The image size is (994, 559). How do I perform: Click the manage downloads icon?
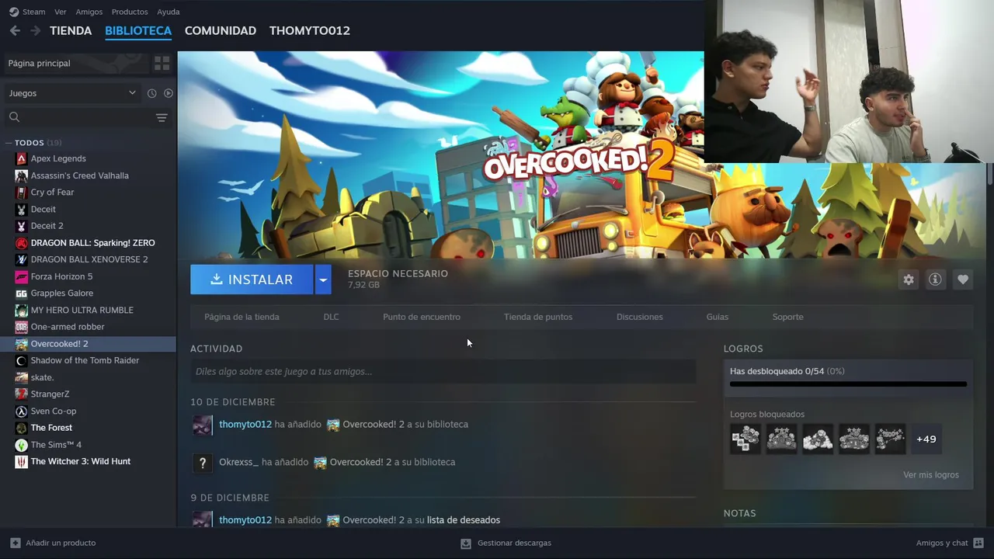[466, 543]
